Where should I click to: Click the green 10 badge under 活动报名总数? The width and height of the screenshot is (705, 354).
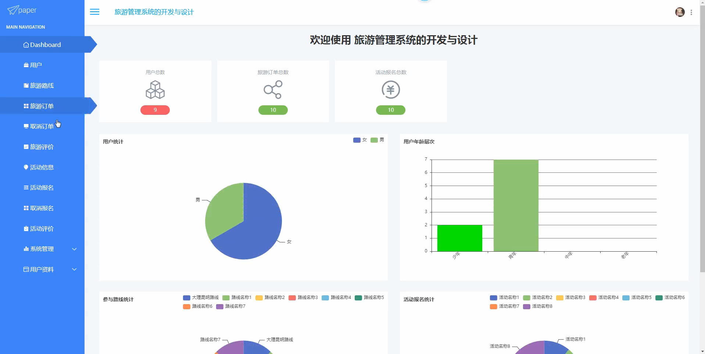391,110
